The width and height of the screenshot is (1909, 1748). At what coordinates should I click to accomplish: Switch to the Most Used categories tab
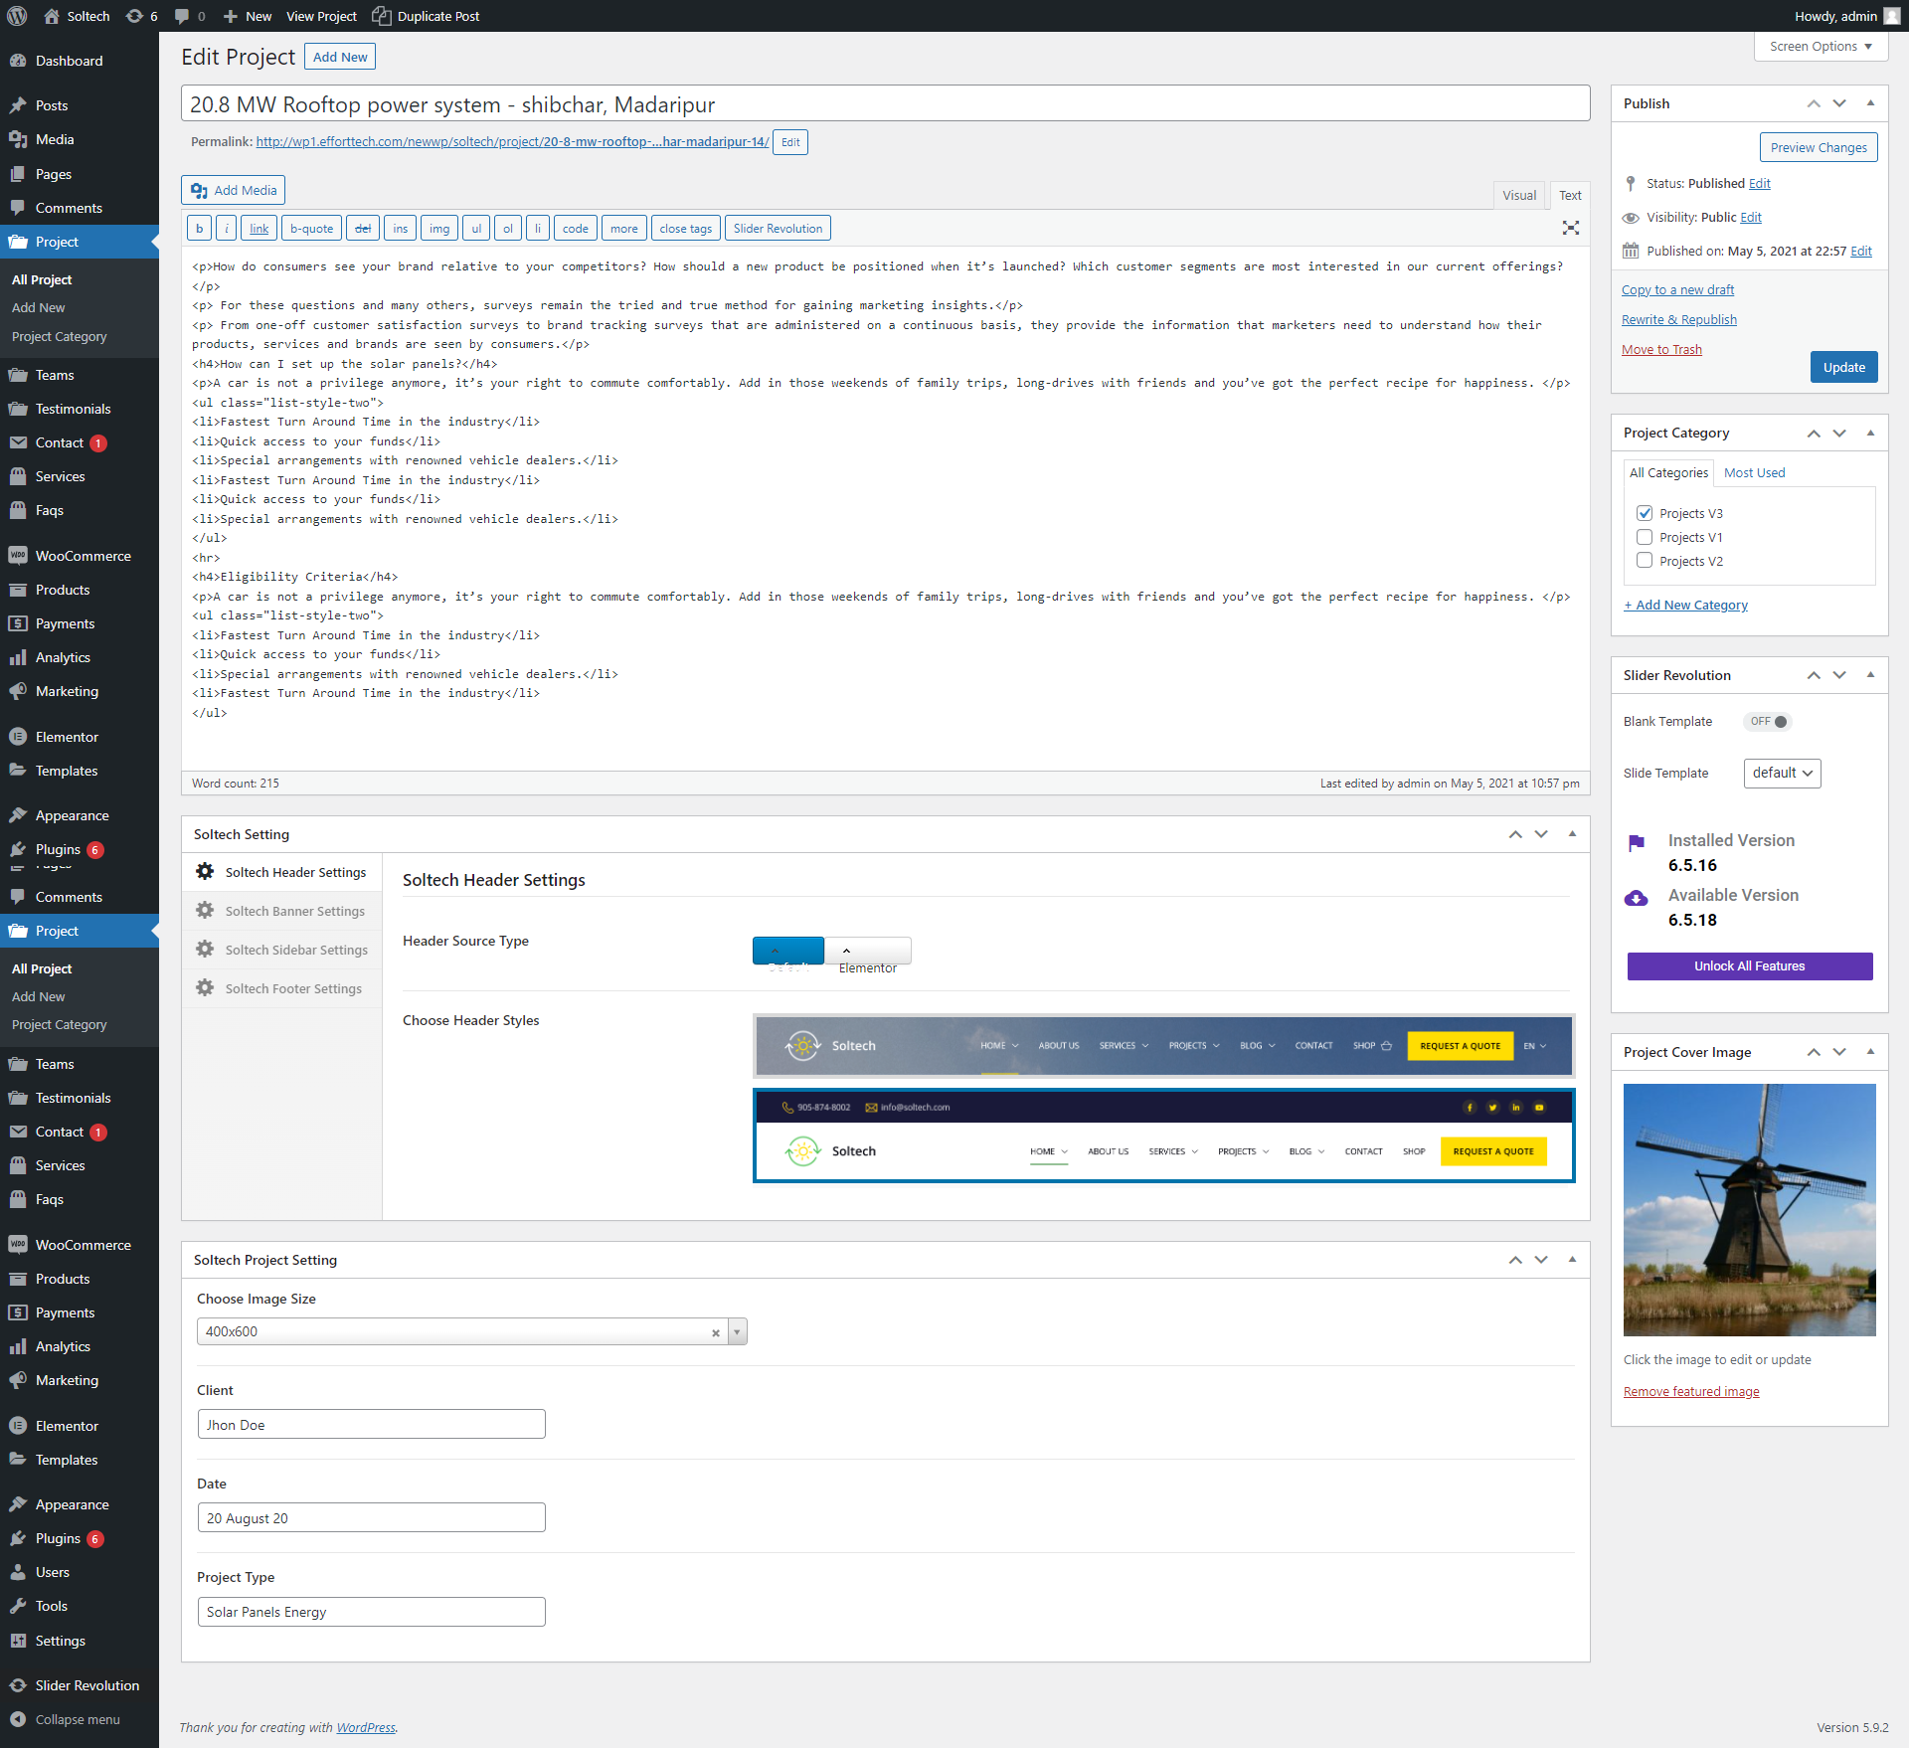[1754, 472]
